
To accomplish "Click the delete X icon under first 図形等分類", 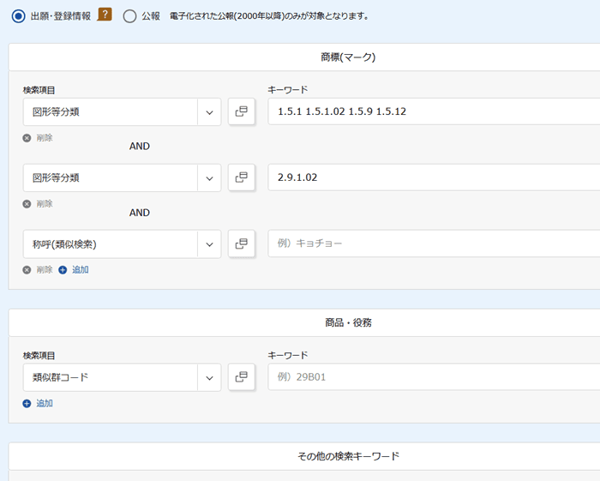I will (x=27, y=138).
